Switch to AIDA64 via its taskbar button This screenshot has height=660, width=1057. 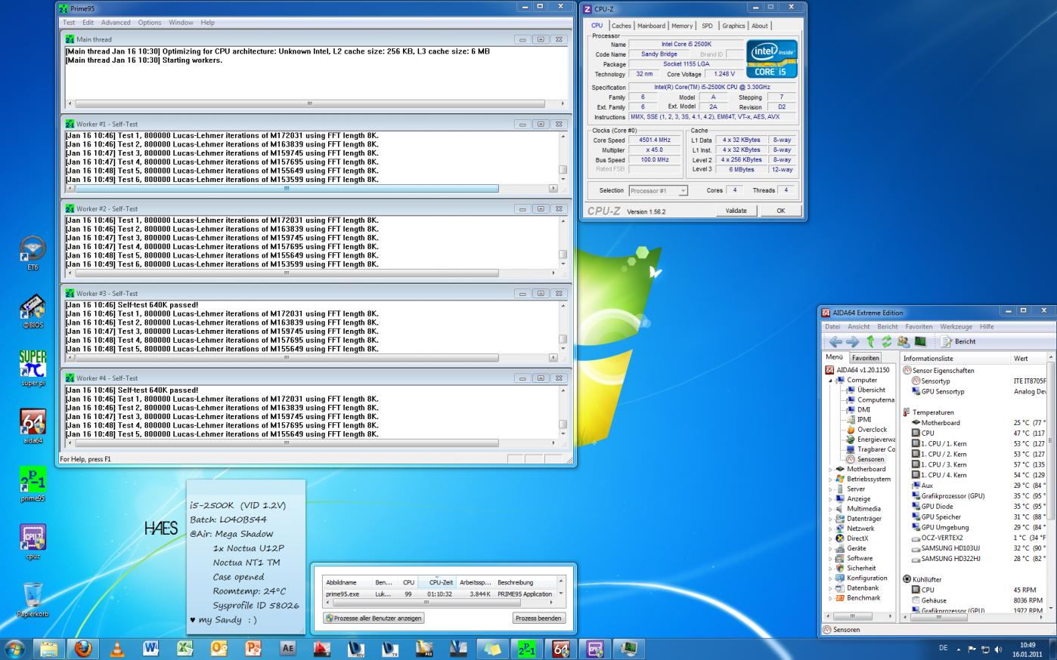pos(560,648)
